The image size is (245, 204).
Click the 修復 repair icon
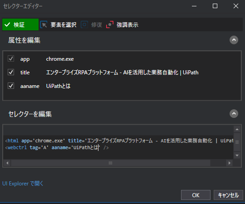click(x=84, y=24)
